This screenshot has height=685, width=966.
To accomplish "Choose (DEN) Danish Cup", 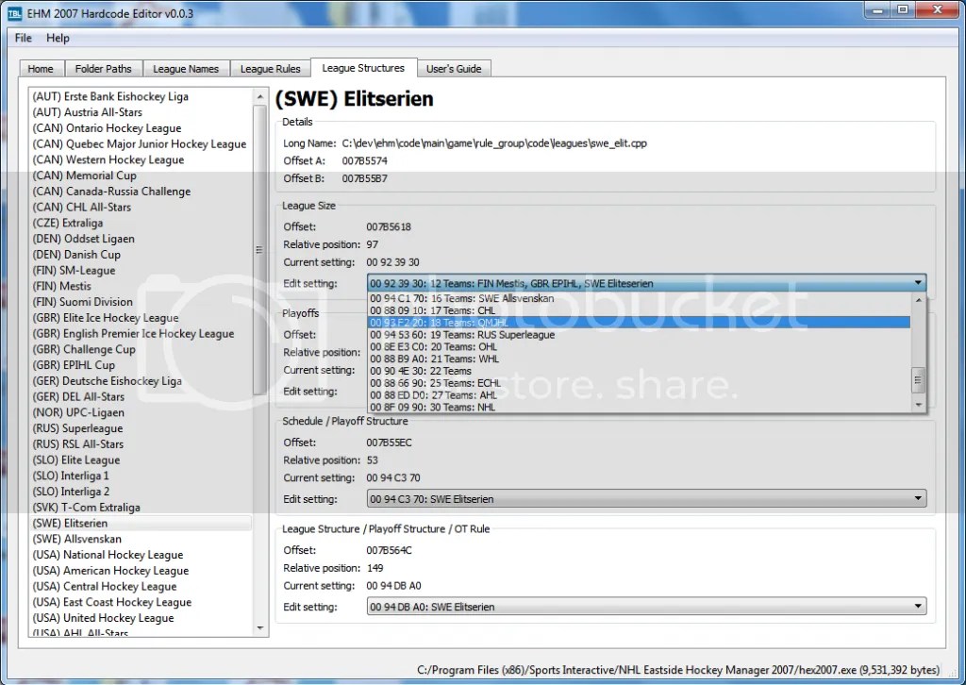I will pyautogui.click(x=142, y=255).
